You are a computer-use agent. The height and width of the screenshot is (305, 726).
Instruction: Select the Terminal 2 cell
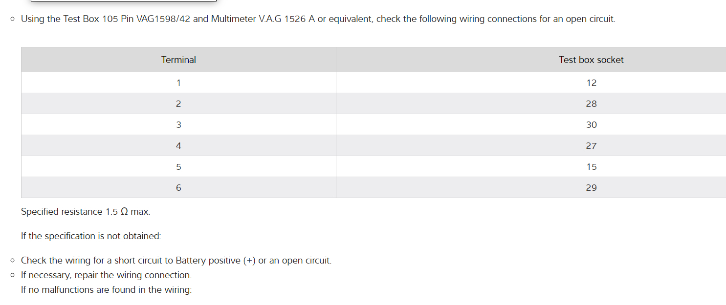(178, 104)
